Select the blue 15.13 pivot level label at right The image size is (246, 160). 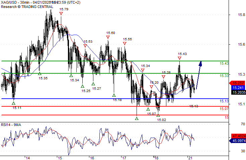point(224,101)
